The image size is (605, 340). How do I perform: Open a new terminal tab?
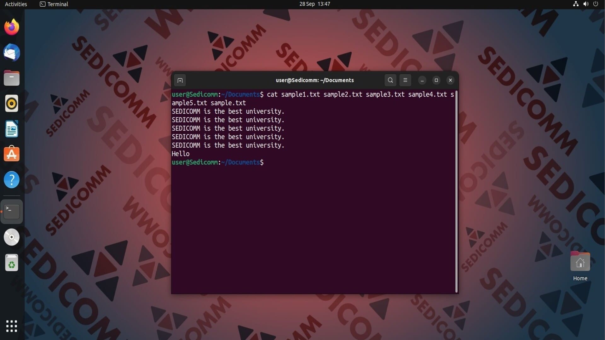click(180, 80)
